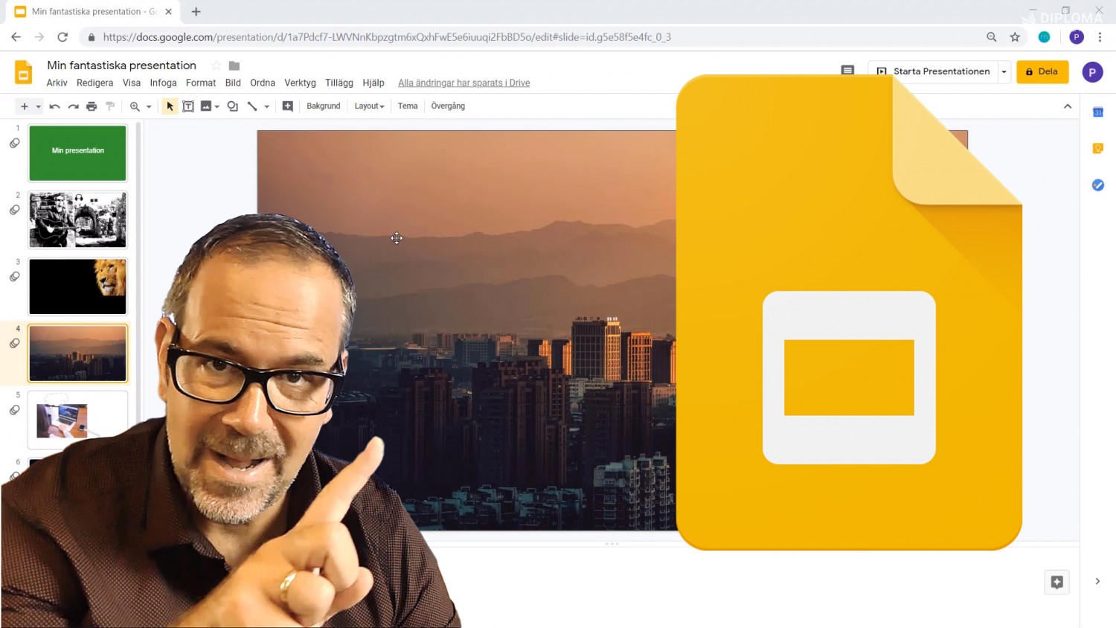Select slide 1 thumbnail 'Min presentation'

tap(78, 153)
